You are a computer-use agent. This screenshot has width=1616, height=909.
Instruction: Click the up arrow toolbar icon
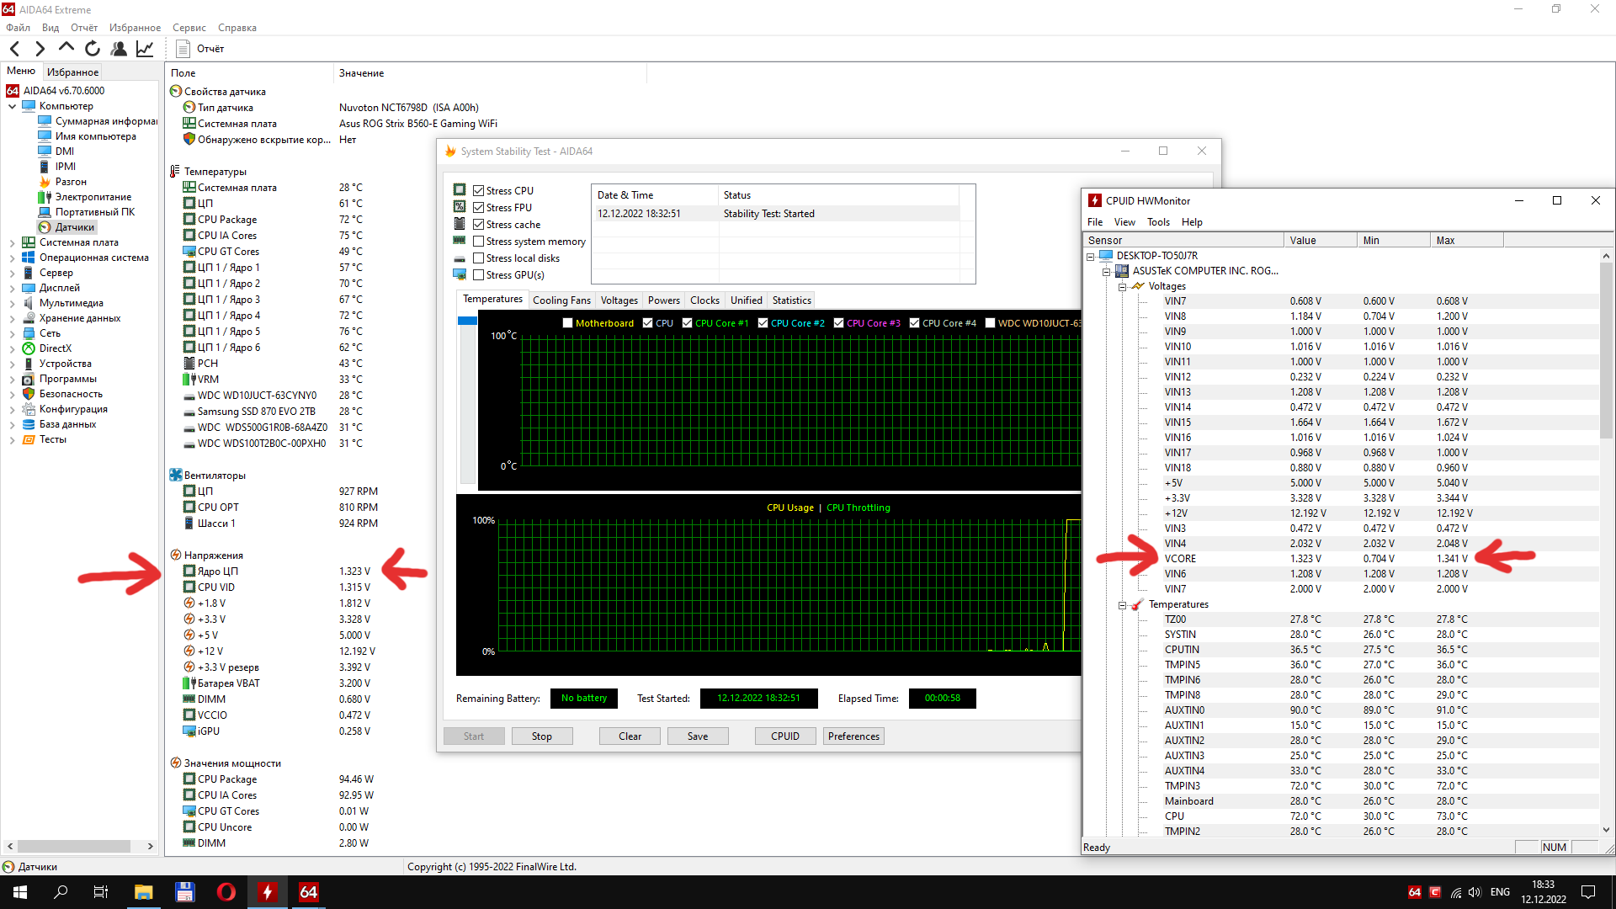click(66, 48)
